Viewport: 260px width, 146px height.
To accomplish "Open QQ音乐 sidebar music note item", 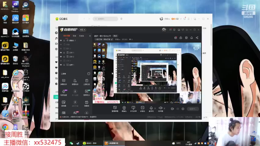I will point(56,38).
